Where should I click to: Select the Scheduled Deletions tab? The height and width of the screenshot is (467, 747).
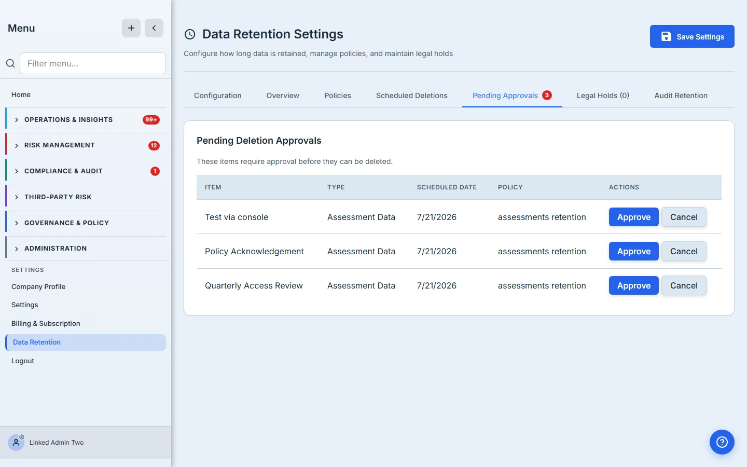pos(412,95)
